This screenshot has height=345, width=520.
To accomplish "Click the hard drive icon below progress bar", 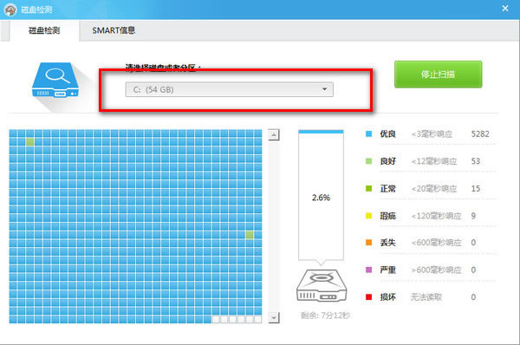I will pos(321,285).
